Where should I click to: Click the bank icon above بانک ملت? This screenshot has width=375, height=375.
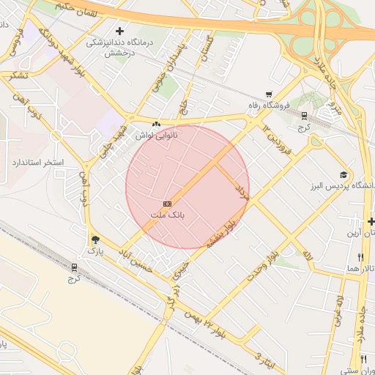(167, 204)
